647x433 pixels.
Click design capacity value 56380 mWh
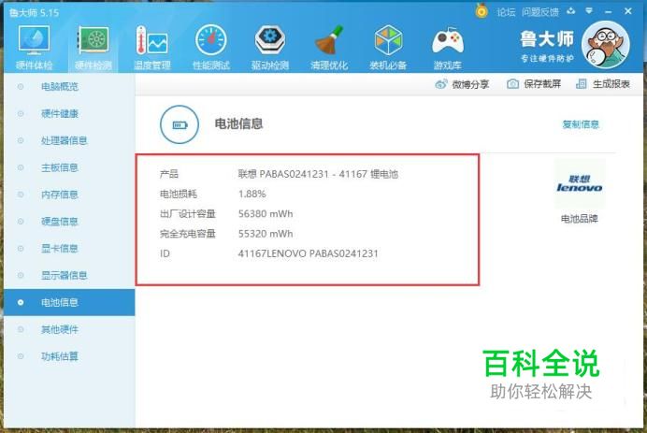(266, 214)
